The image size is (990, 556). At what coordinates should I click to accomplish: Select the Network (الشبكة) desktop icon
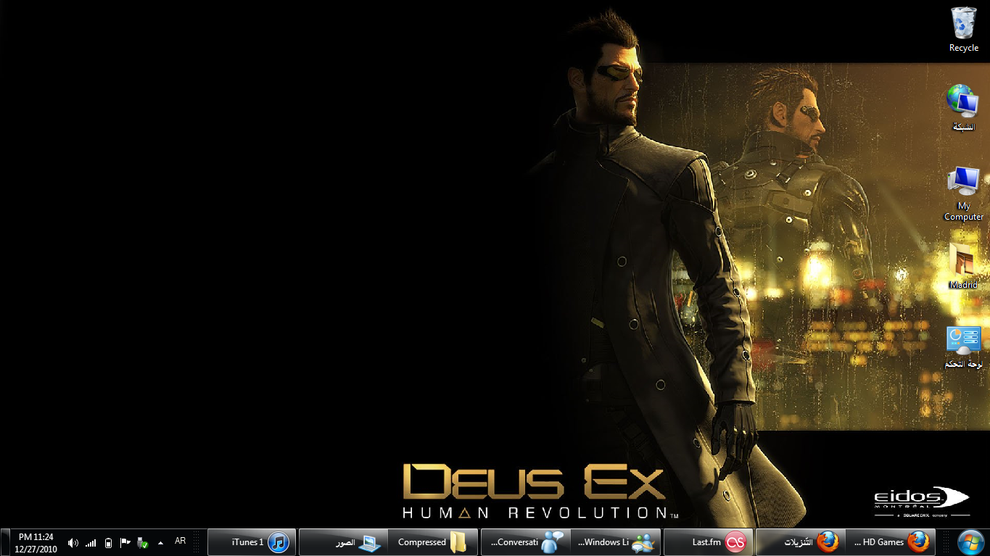pos(964,108)
